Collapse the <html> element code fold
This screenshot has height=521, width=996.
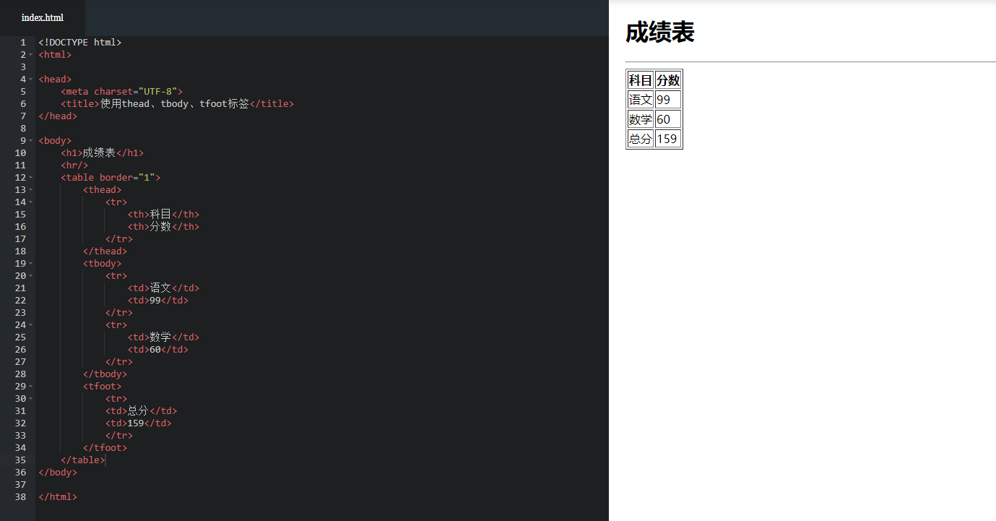click(x=30, y=54)
